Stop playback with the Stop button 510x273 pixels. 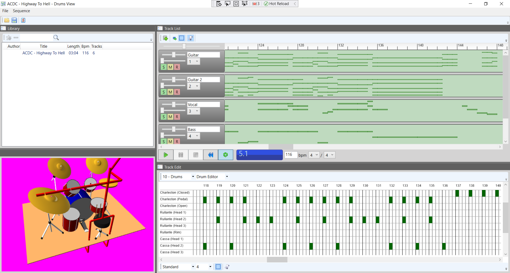pos(195,155)
